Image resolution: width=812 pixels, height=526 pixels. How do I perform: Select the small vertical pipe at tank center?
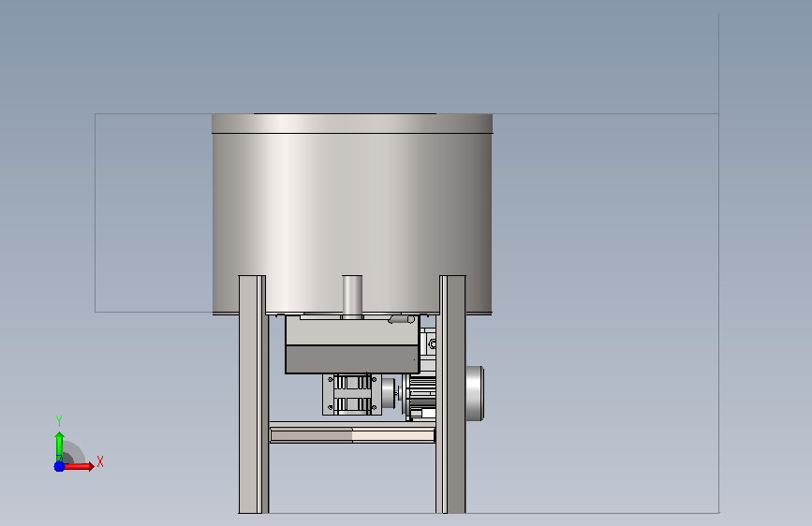click(x=352, y=296)
